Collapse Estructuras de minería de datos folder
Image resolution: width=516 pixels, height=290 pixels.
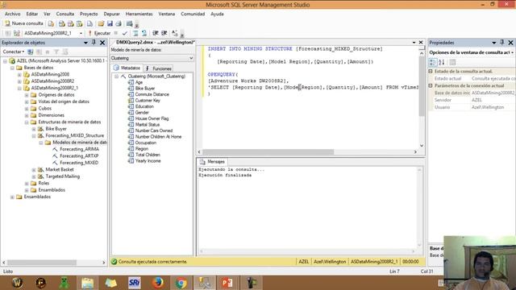click(x=27, y=122)
